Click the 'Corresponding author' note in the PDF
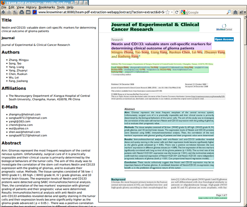Image resolution: width=247 pixels, height=207 pixels. (121, 74)
